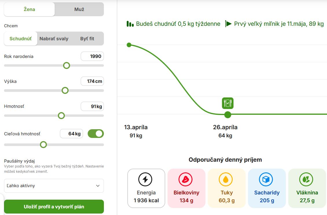Click the Energia lightning bolt icon
The width and height of the screenshot is (327, 215).
(x=145, y=179)
